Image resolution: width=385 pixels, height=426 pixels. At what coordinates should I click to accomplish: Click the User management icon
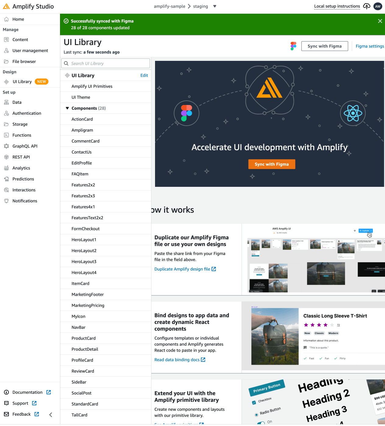click(6, 51)
